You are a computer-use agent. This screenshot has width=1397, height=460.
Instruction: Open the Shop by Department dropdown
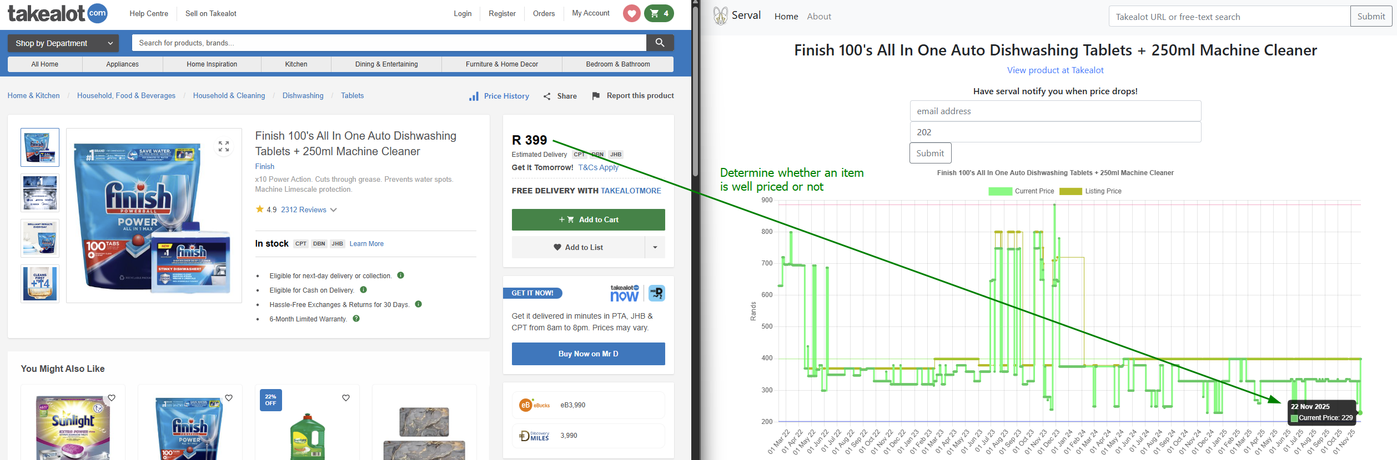63,43
